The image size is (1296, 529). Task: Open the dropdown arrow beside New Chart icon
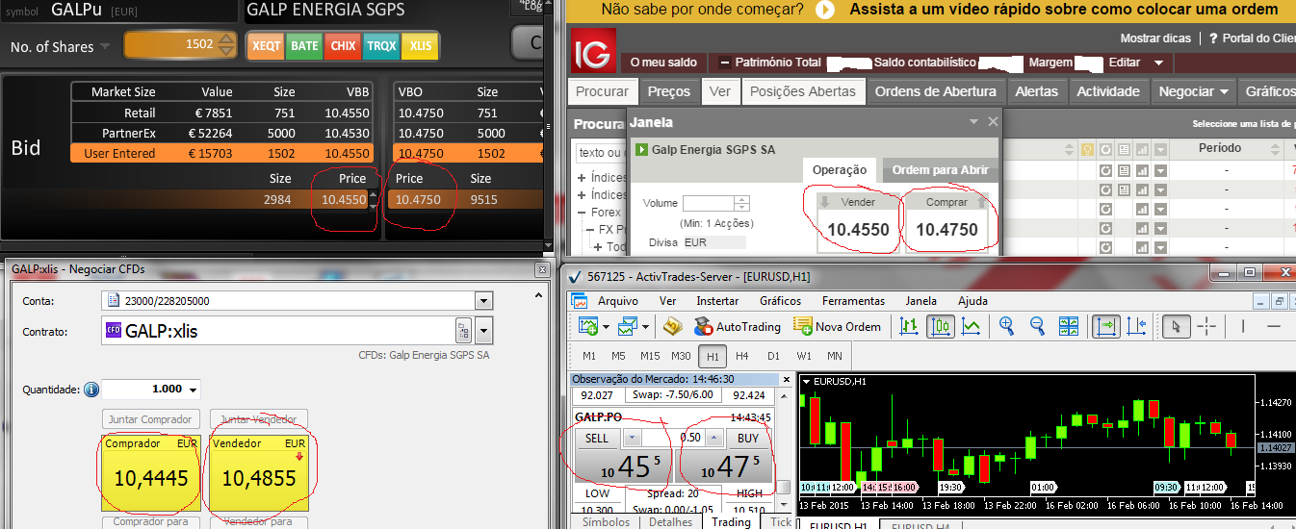(x=606, y=326)
